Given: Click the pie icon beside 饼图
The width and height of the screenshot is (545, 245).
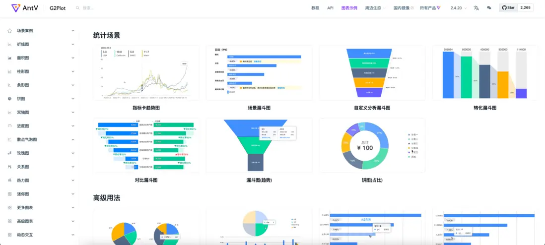Looking at the screenshot, I should coord(10,99).
